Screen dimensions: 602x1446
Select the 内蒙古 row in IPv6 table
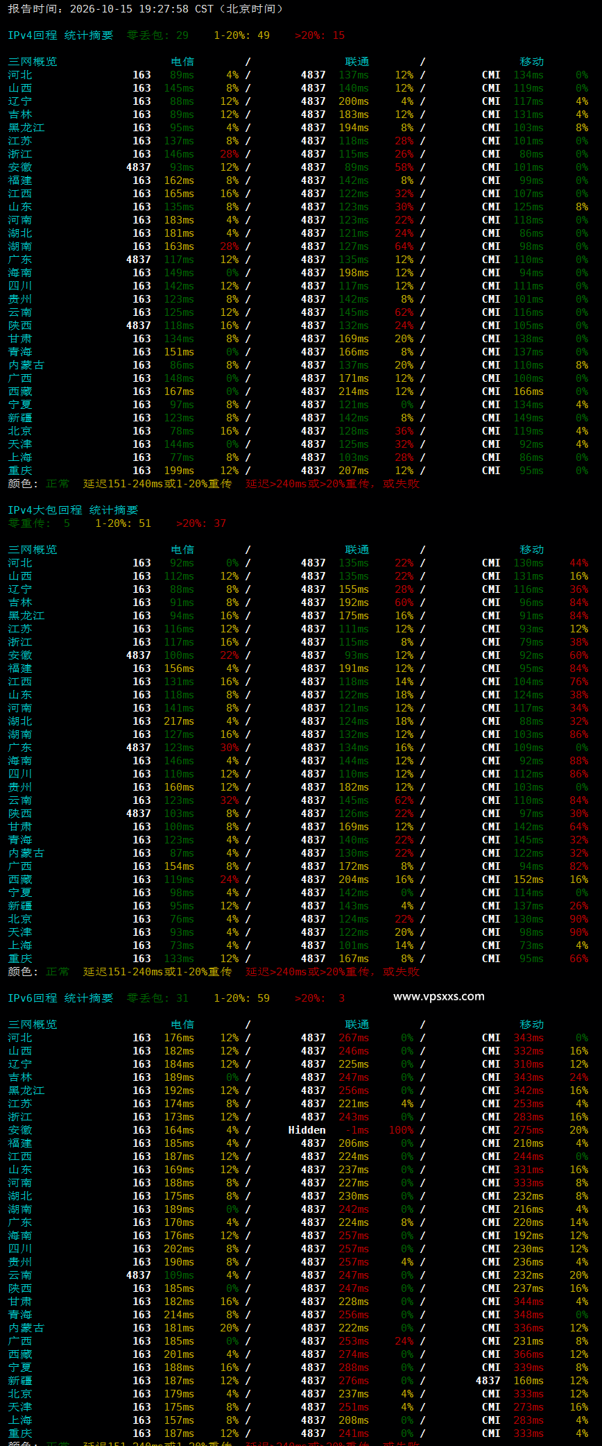[298, 1328]
